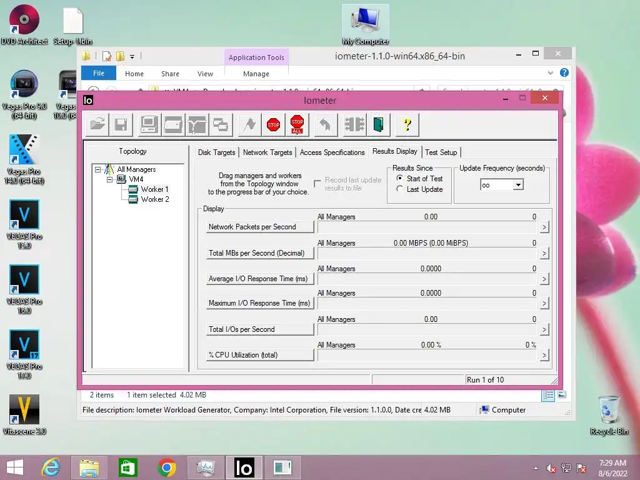Screen dimensions: 640x480
Task: Select the Results Display tab
Action: [x=395, y=151]
